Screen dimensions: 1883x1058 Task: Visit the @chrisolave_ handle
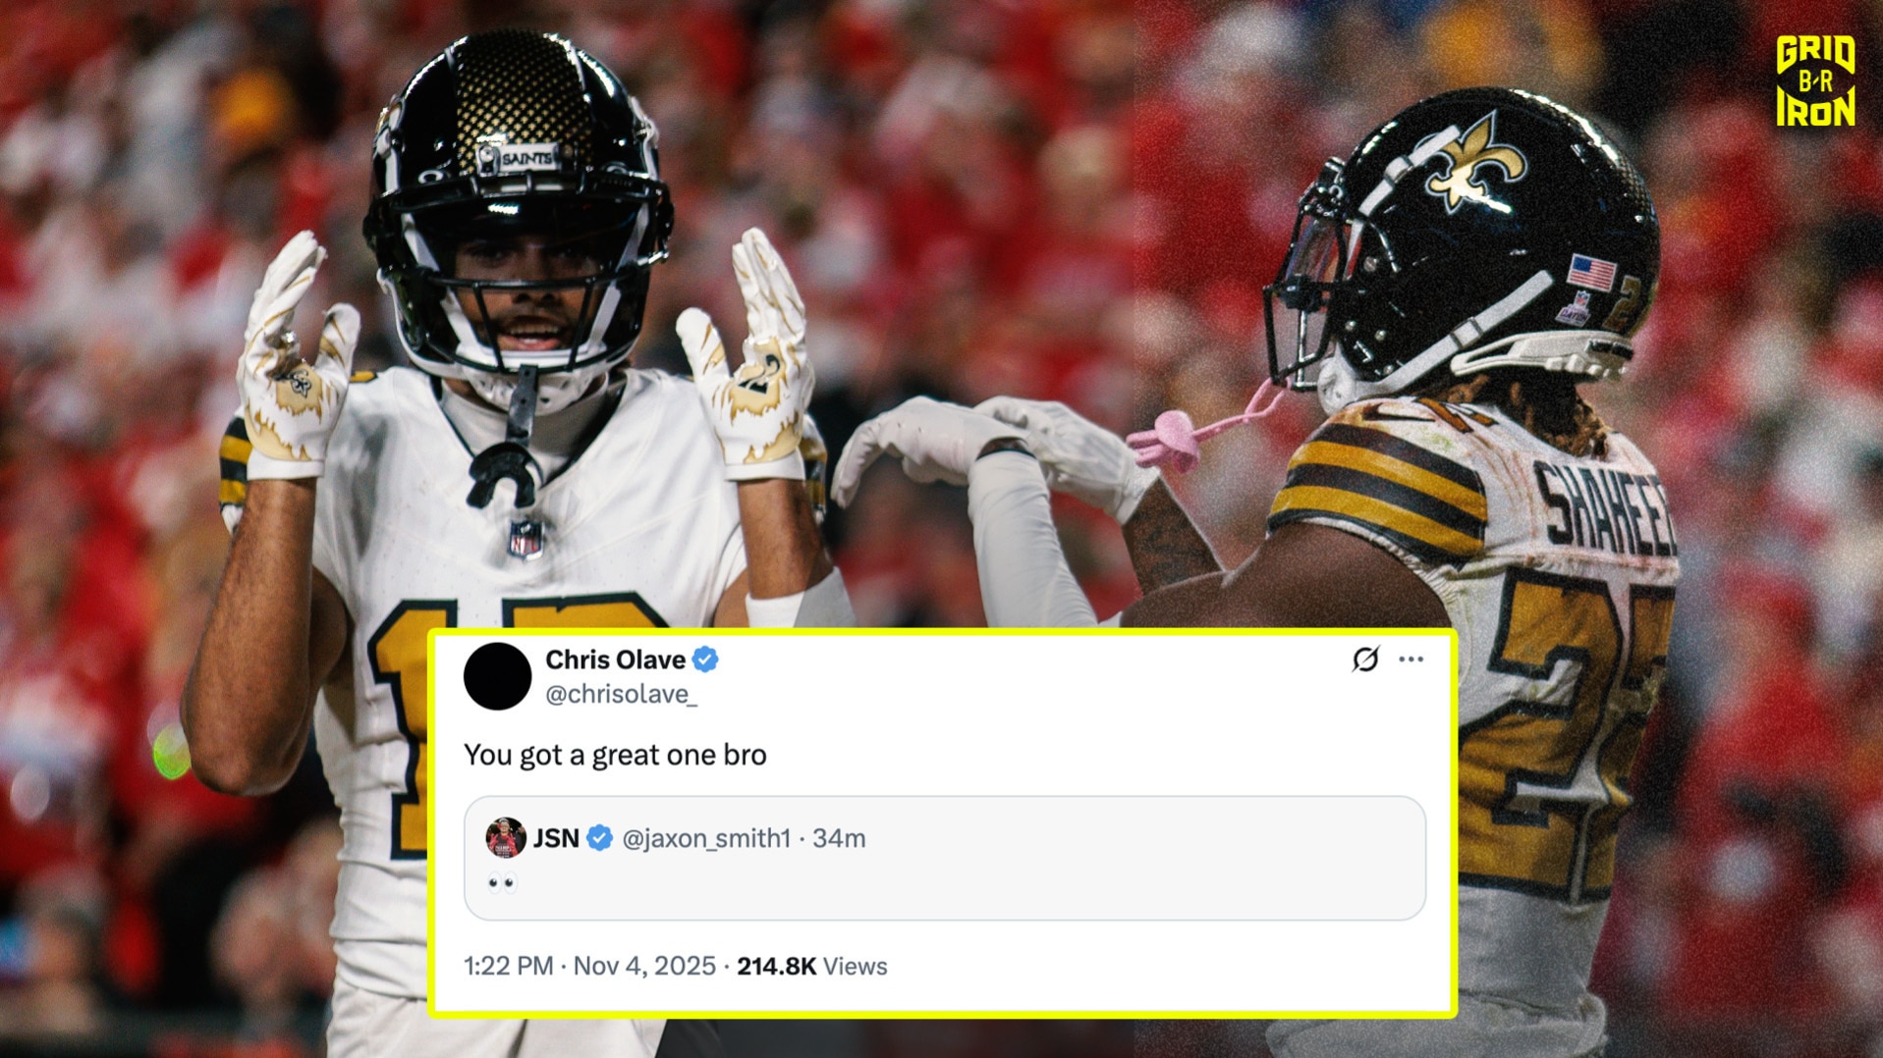click(x=621, y=695)
